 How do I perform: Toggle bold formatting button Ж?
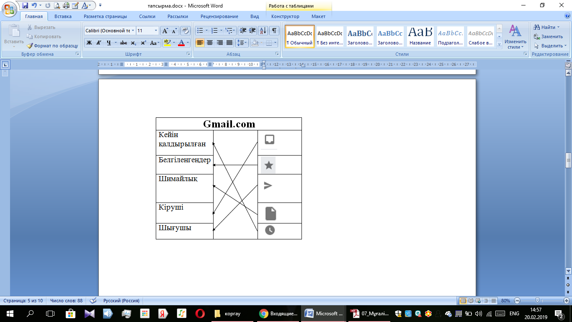[89, 43]
